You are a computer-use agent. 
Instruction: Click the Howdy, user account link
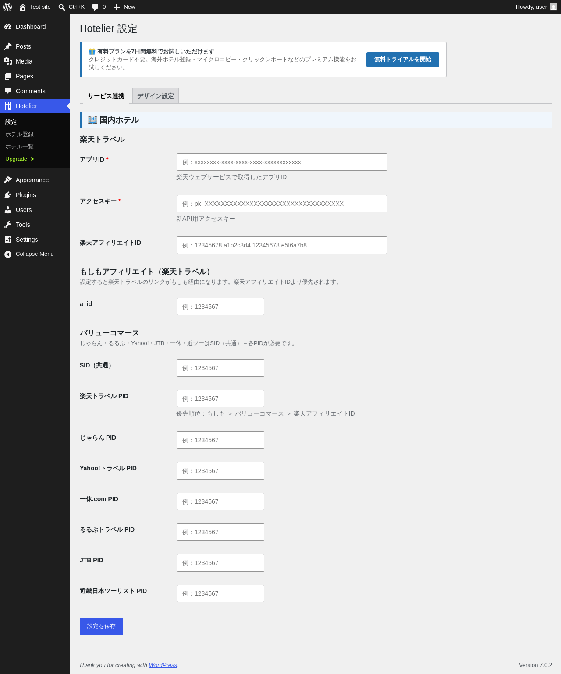(536, 7)
